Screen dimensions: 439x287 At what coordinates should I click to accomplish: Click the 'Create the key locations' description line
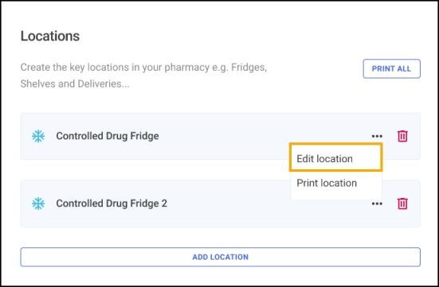pos(143,68)
